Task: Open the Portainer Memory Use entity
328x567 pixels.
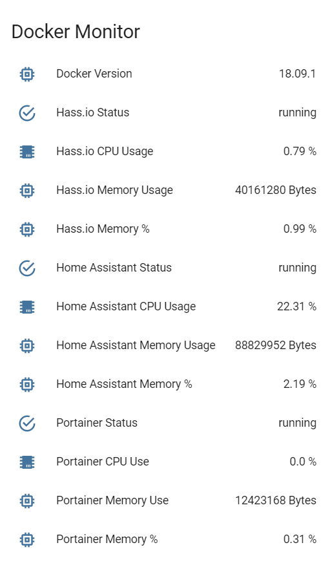Action: click(x=164, y=500)
